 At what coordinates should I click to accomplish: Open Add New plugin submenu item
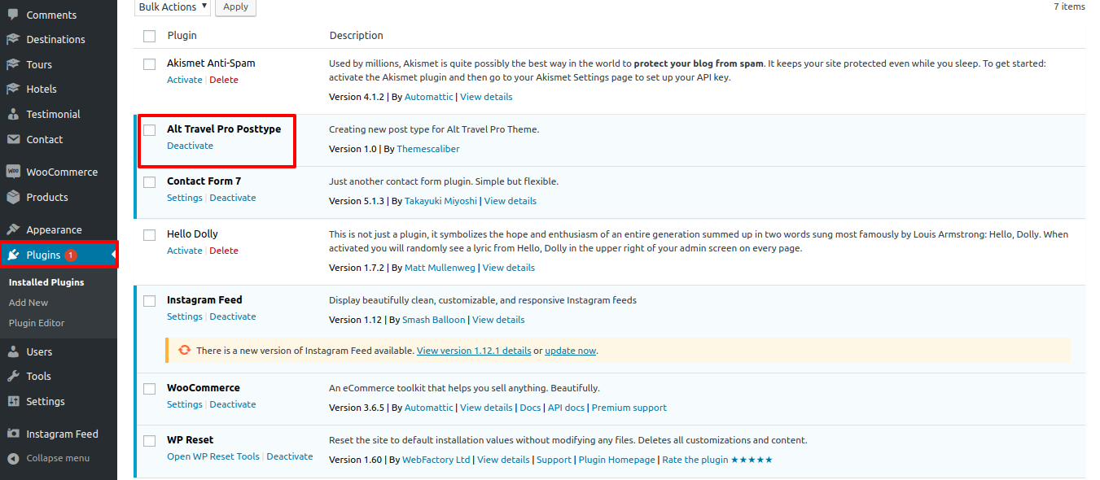tap(28, 303)
